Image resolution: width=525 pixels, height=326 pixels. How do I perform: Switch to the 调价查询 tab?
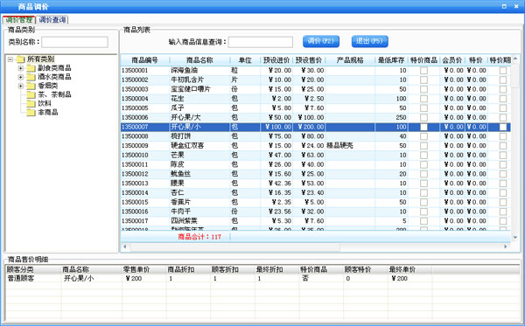coord(52,20)
